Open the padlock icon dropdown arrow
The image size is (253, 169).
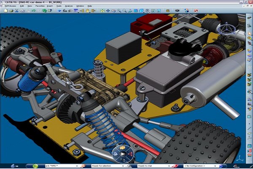(x=90, y=12)
